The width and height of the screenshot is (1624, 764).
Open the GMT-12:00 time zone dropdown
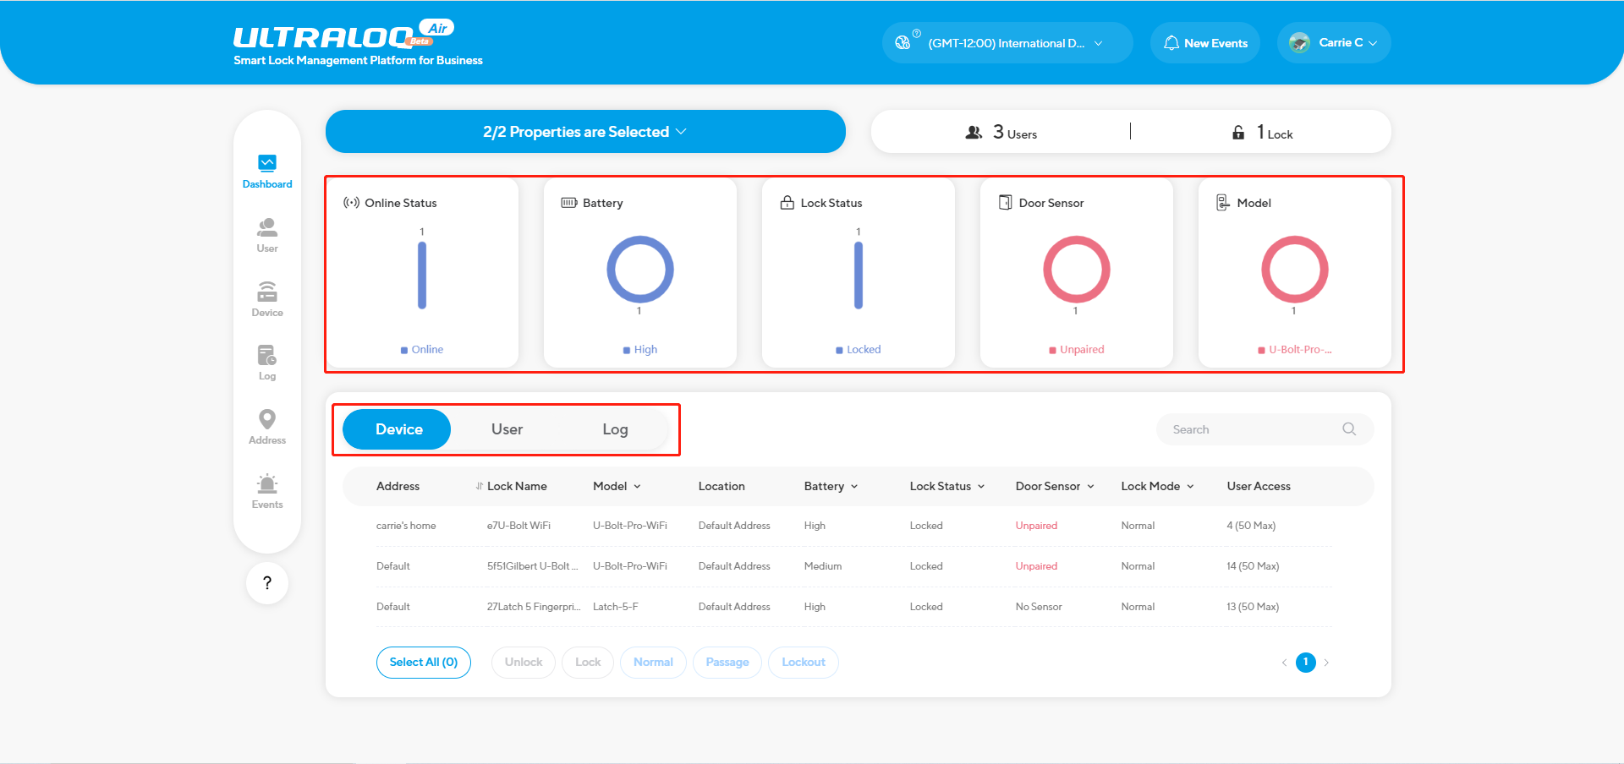[x=1007, y=43]
